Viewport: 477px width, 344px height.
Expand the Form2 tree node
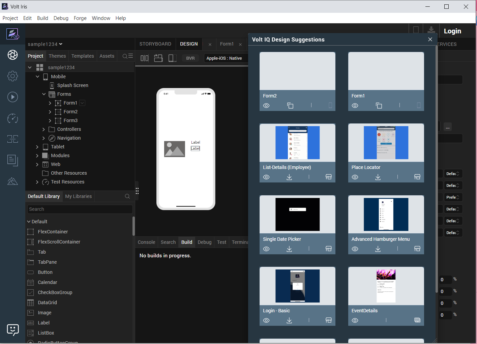click(x=50, y=112)
